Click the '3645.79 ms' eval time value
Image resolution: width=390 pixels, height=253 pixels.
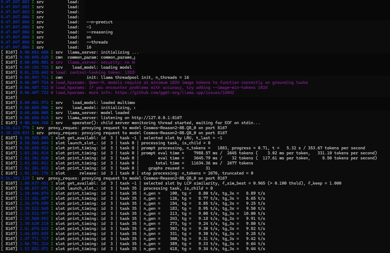tap(206, 158)
